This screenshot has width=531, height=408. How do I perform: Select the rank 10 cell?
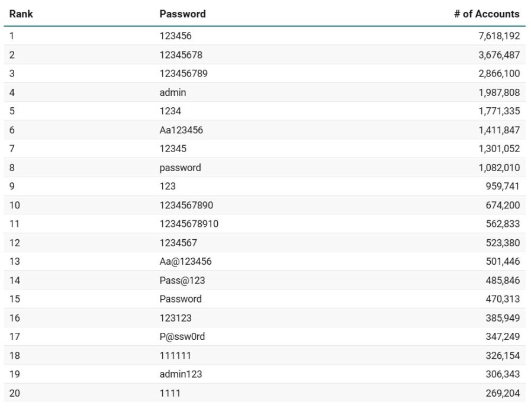(14, 205)
